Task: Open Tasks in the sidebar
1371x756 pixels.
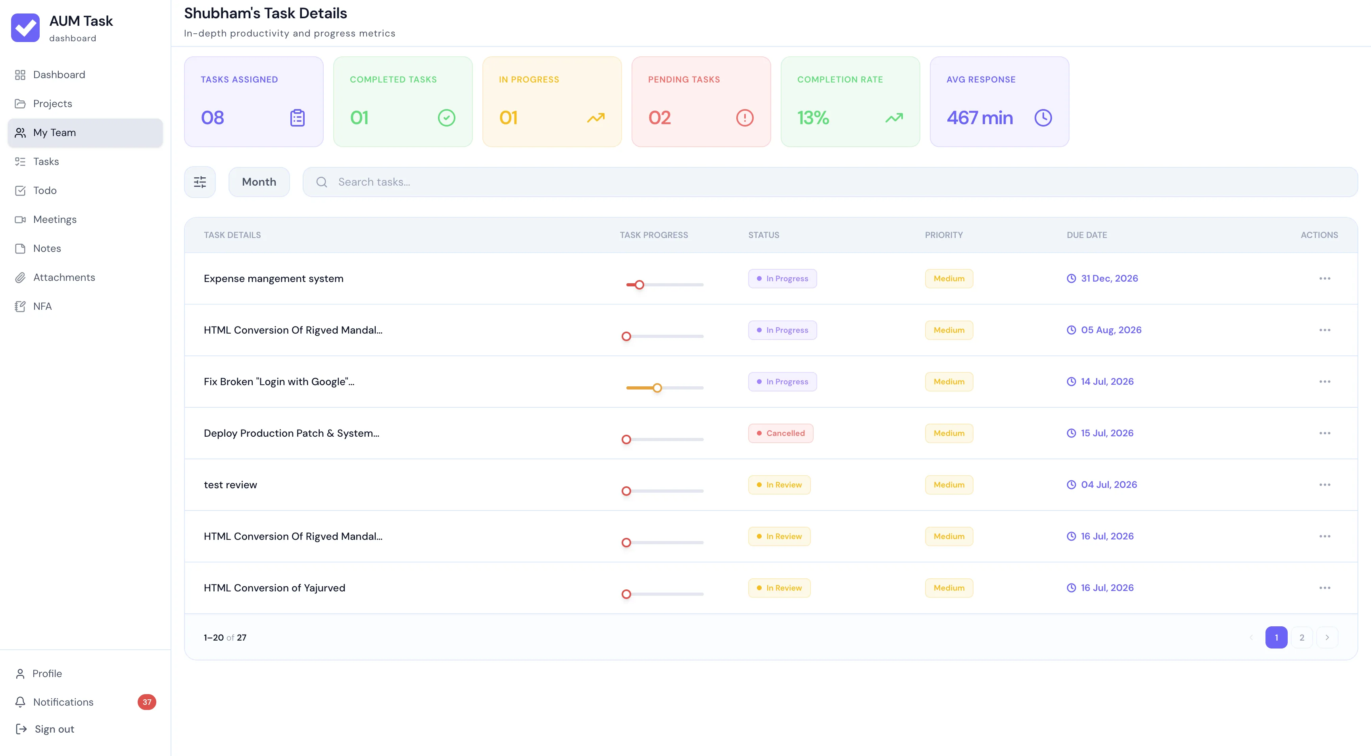Action: (x=85, y=162)
